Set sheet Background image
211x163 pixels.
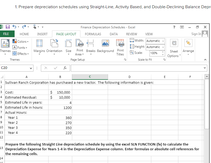tap(106, 46)
